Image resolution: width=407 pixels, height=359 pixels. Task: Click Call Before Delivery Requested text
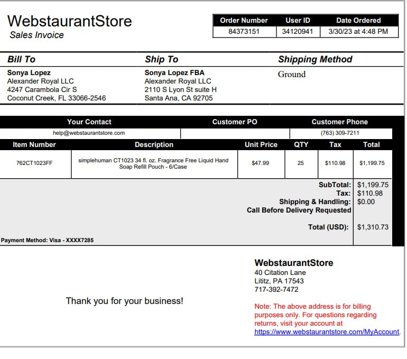[x=299, y=210]
